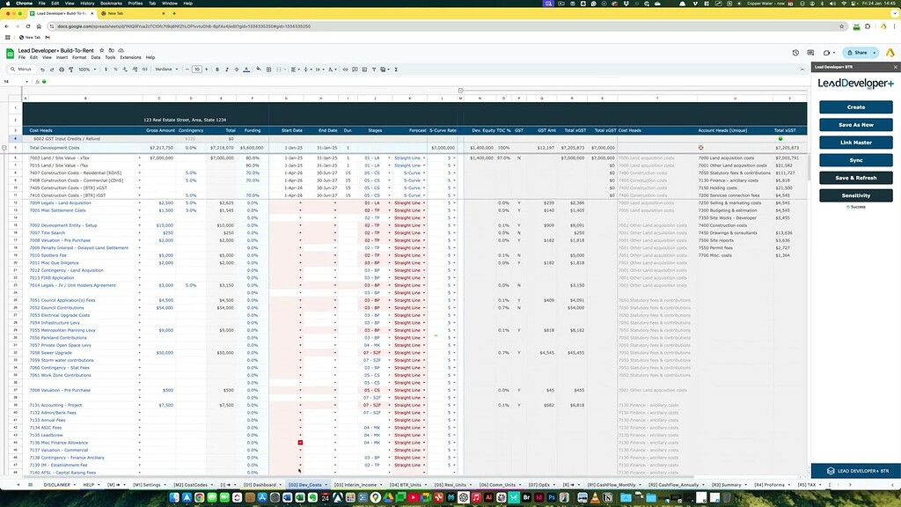Image resolution: width=901 pixels, height=507 pixels.
Task: Open the Extensions menu
Action: [130, 57]
